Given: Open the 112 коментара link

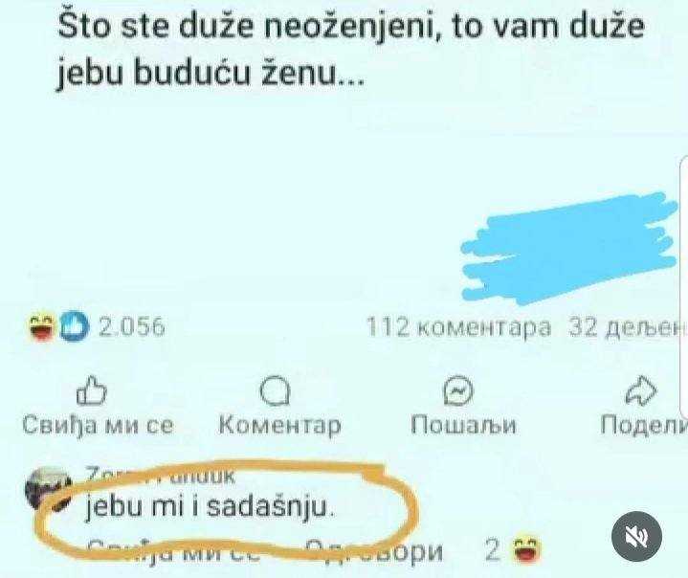Looking at the screenshot, I should tap(458, 327).
